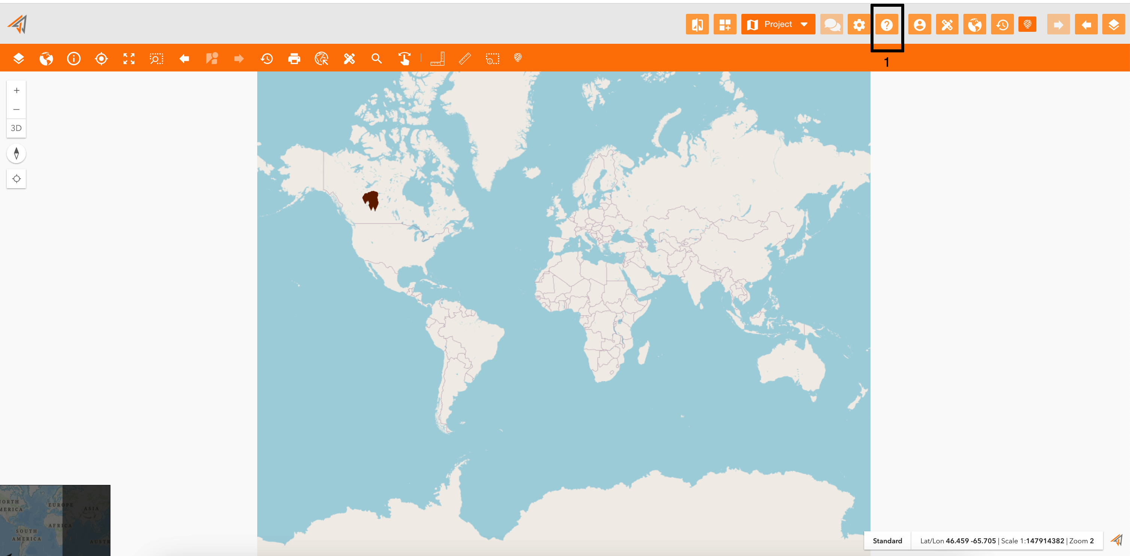The height and width of the screenshot is (556, 1130).
Task: Click the layers button in header
Action: pyautogui.click(x=1114, y=25)
